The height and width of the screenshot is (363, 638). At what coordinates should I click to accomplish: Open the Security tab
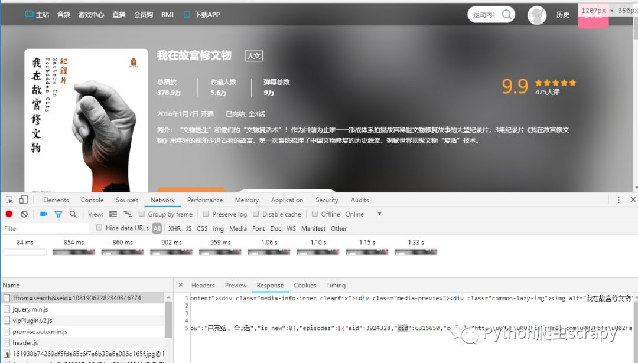point(327,200)
